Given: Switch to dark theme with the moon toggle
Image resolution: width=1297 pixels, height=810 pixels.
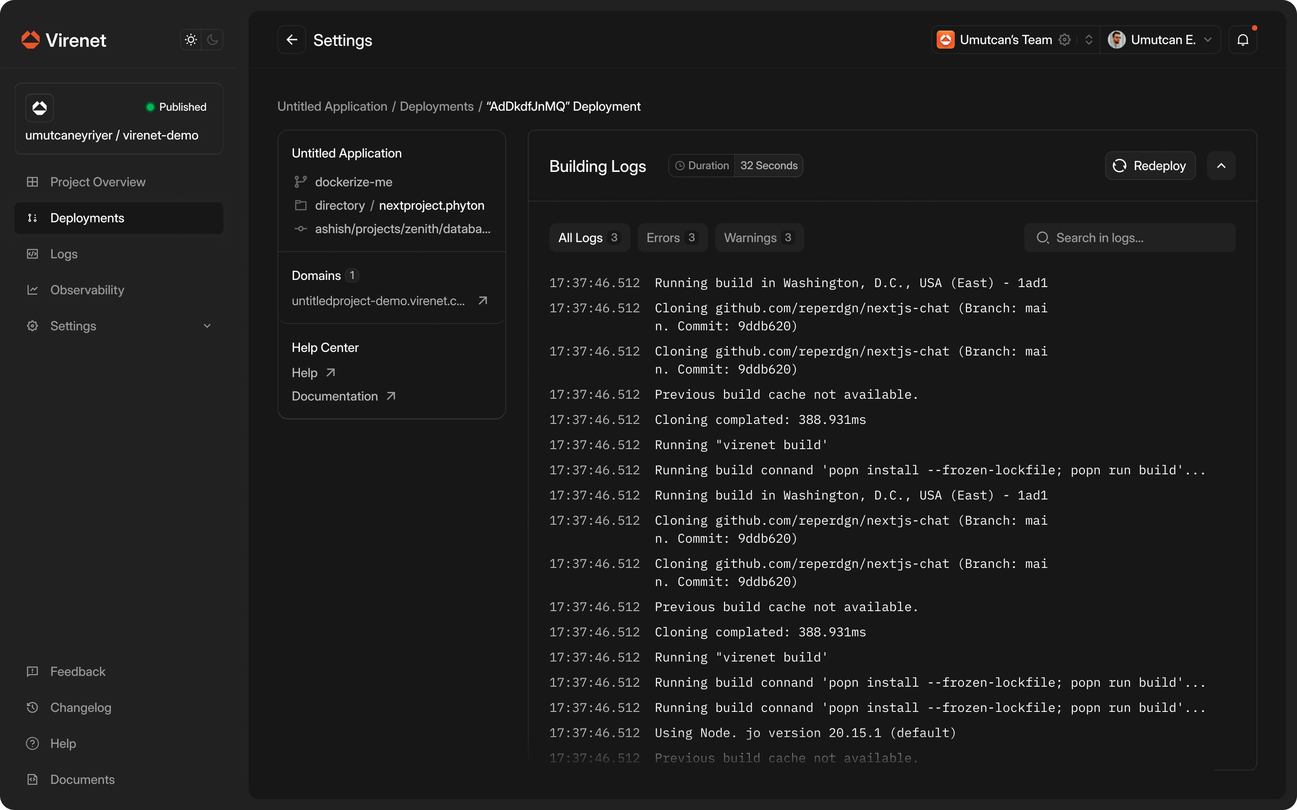Looking at the screenshot, I should click(x=213, y=40).
